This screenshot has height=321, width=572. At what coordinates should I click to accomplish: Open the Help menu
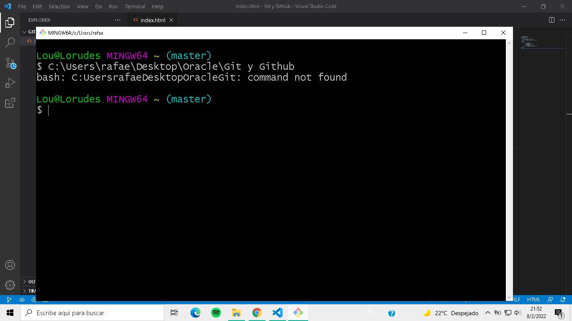157,6
